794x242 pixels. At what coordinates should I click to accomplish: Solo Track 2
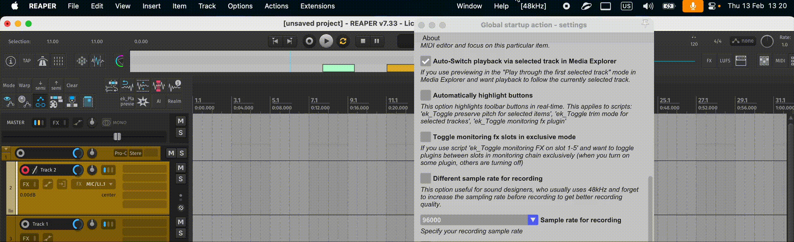[x=181, y=179]
